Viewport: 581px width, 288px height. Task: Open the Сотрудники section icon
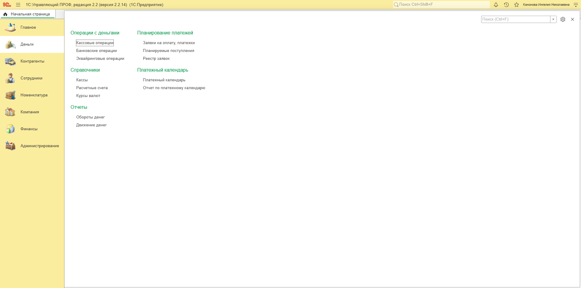point(10,78)
